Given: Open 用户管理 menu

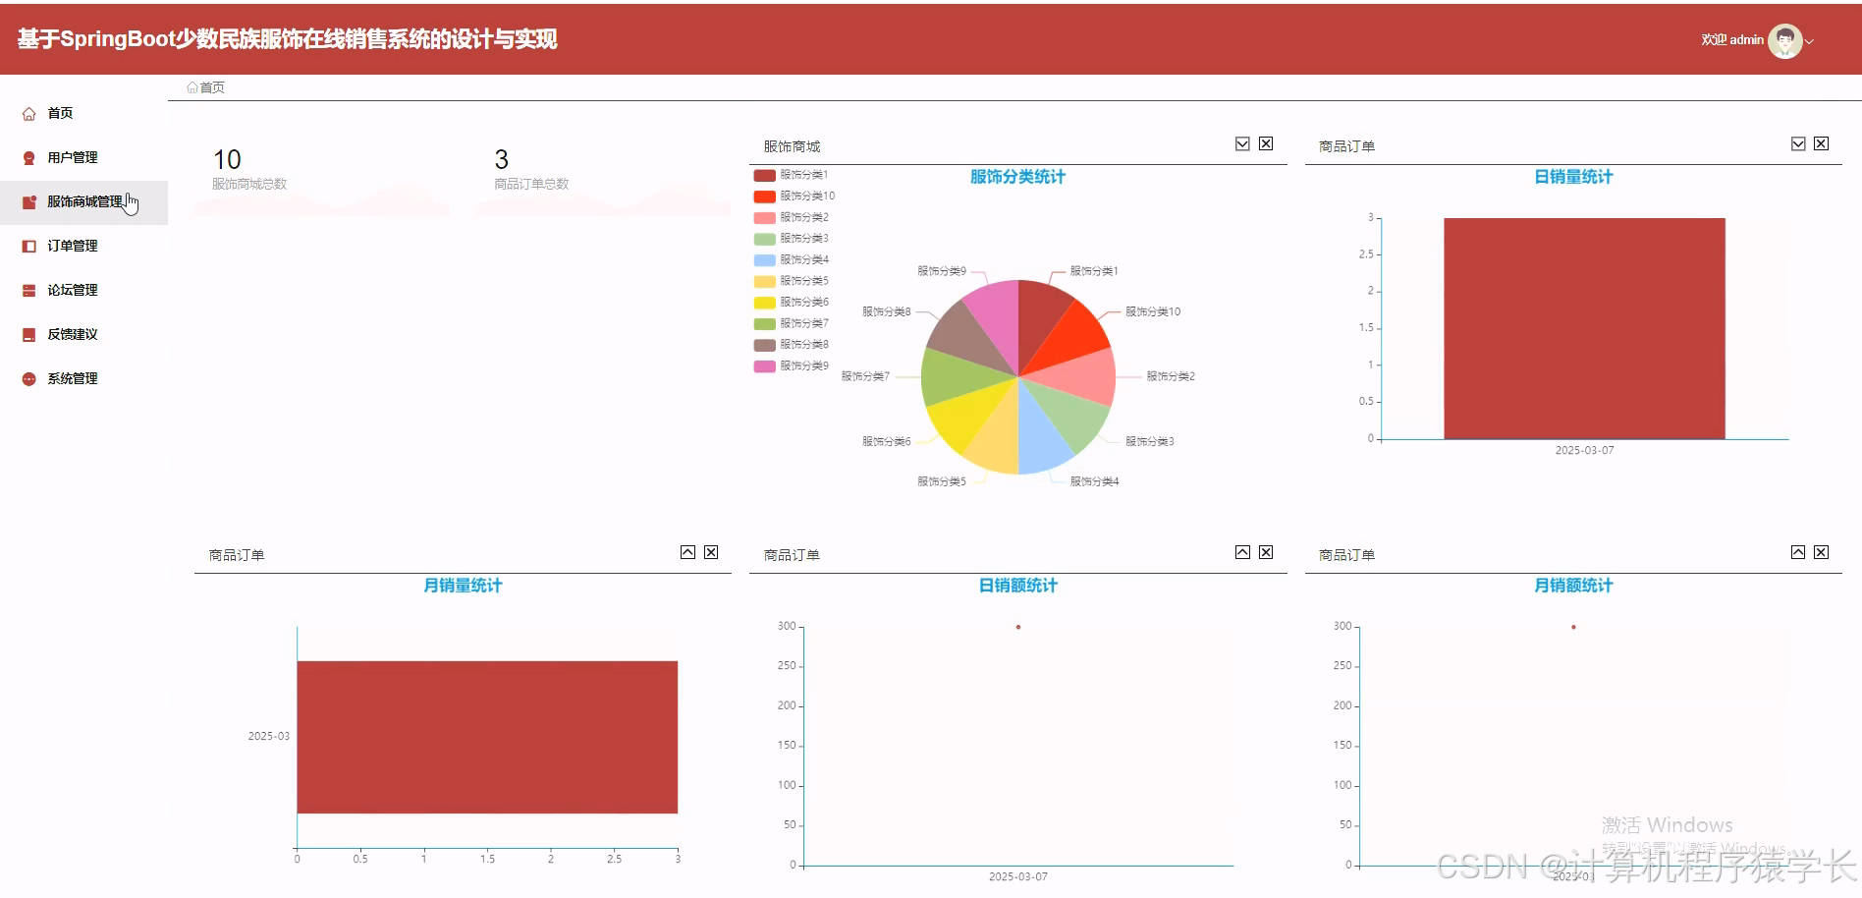Looking at the screenshot, I should (83, 158).
